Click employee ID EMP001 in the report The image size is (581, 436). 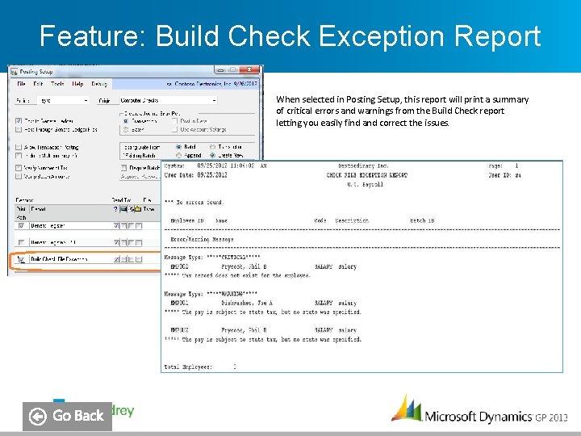[x=179, y=303]
